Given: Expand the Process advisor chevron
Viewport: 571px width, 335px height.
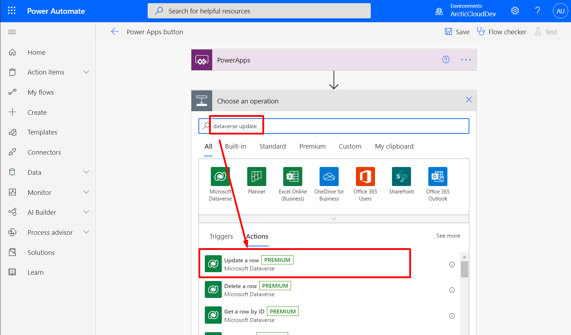Looking at the screenshot, I should tap(86, 232).
